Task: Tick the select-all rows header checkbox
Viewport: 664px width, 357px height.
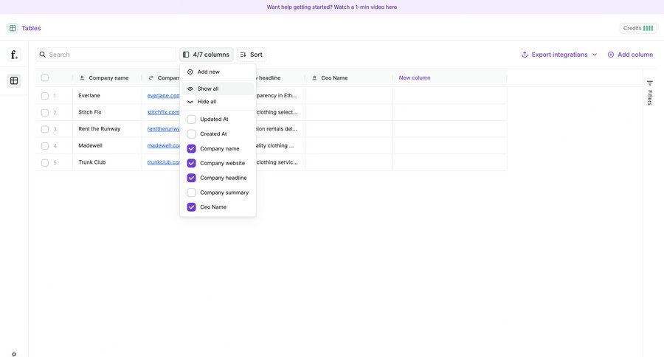Action: click(x=45, y=78)
